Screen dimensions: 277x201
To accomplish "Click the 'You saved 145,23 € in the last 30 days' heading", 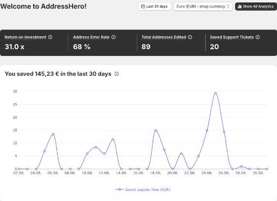I will (x=58, y=74).
